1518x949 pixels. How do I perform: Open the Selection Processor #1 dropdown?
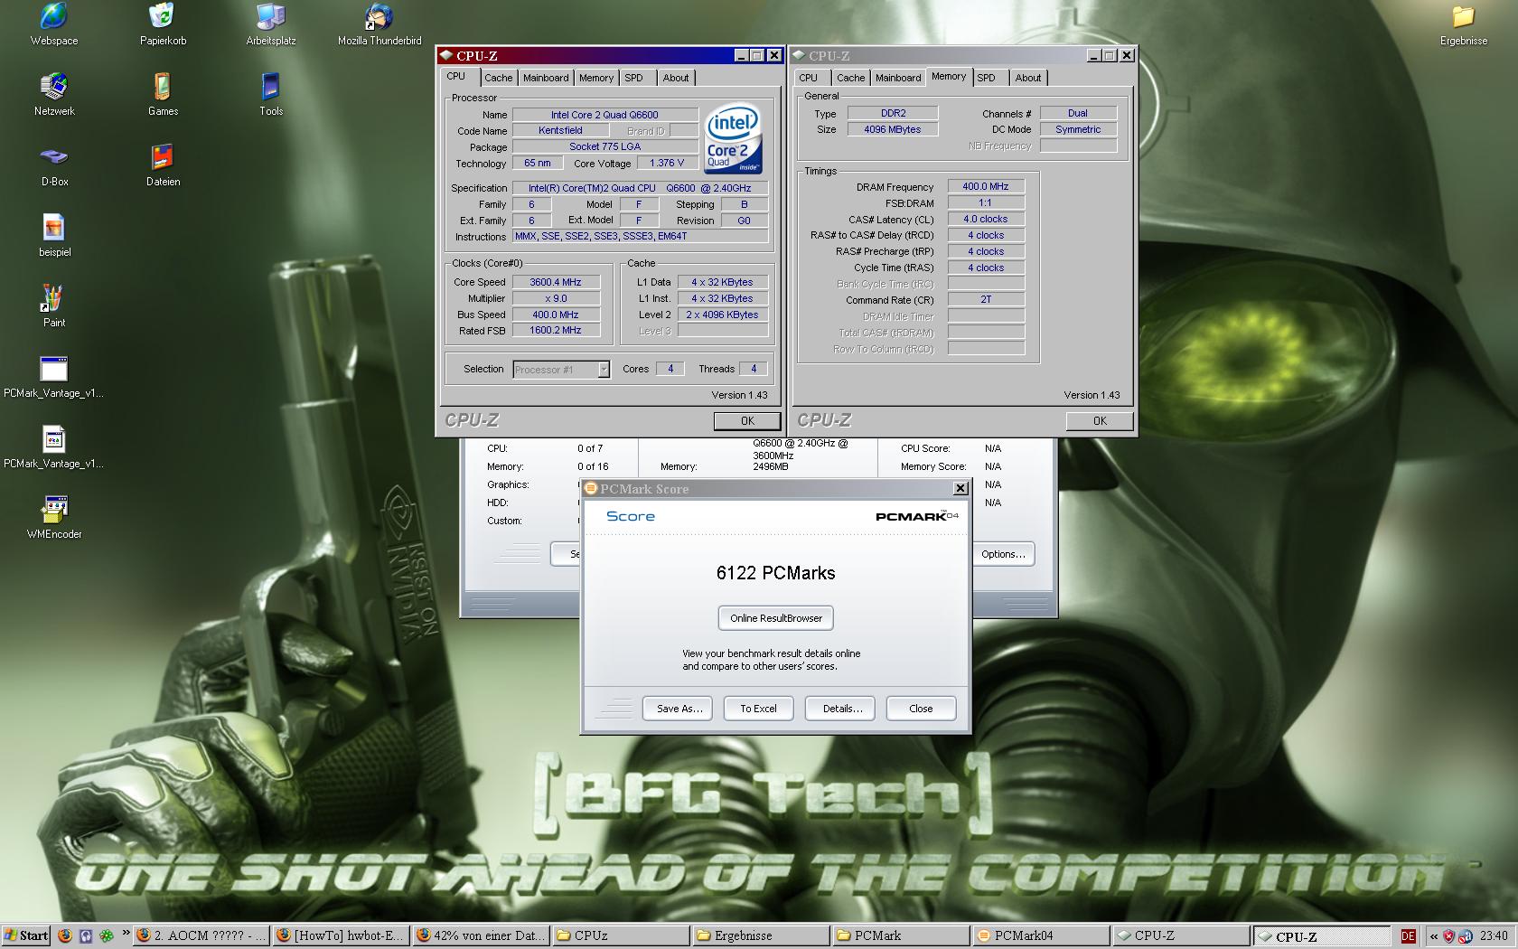[x=604, y=369]
